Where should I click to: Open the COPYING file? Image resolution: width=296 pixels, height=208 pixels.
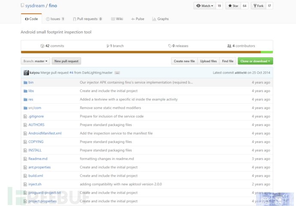pos(36,142)
